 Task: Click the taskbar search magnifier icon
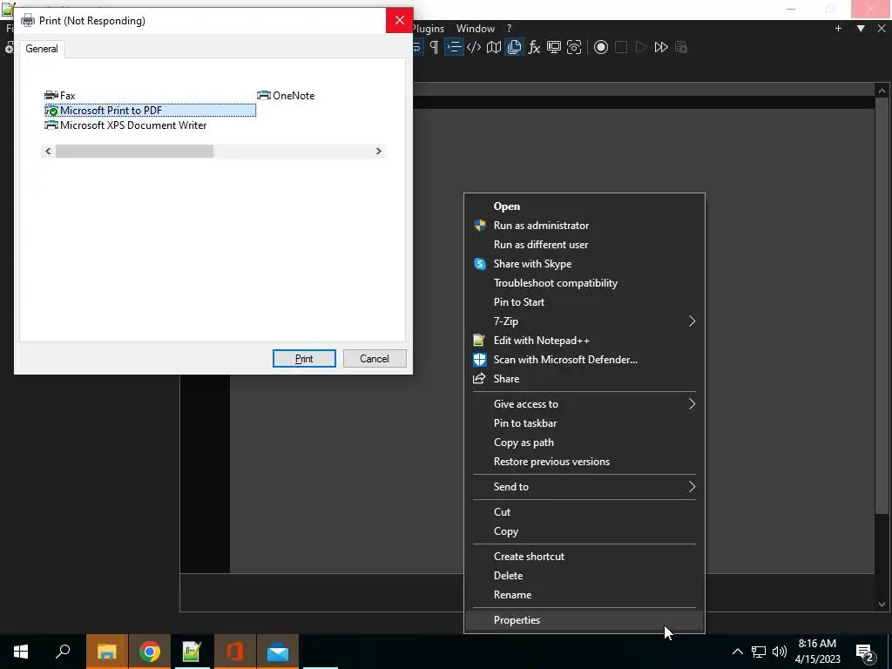(63, 652)
